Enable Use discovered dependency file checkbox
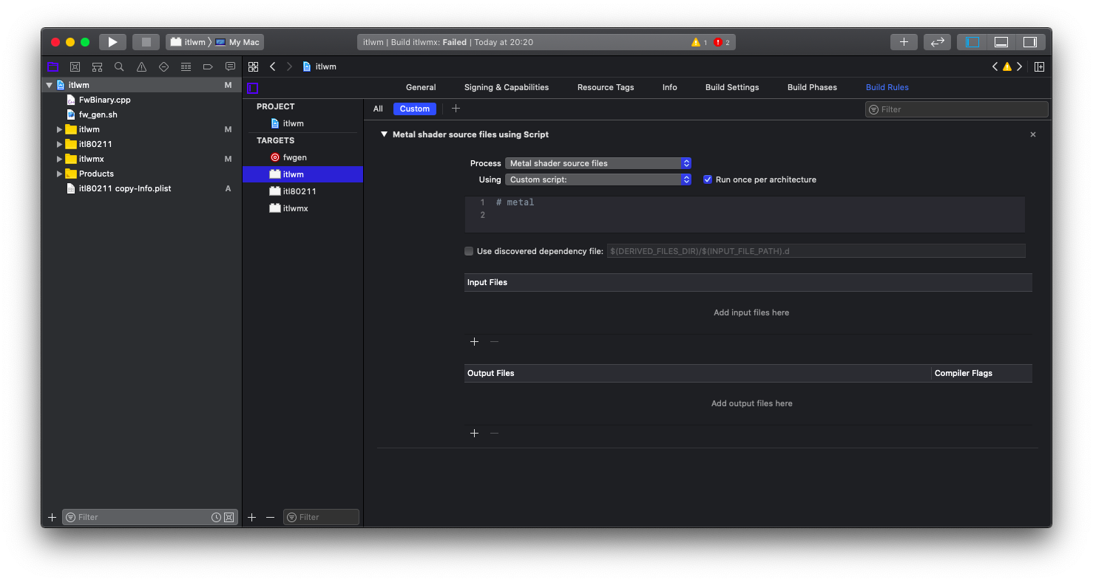 click(x=469, y=251)
